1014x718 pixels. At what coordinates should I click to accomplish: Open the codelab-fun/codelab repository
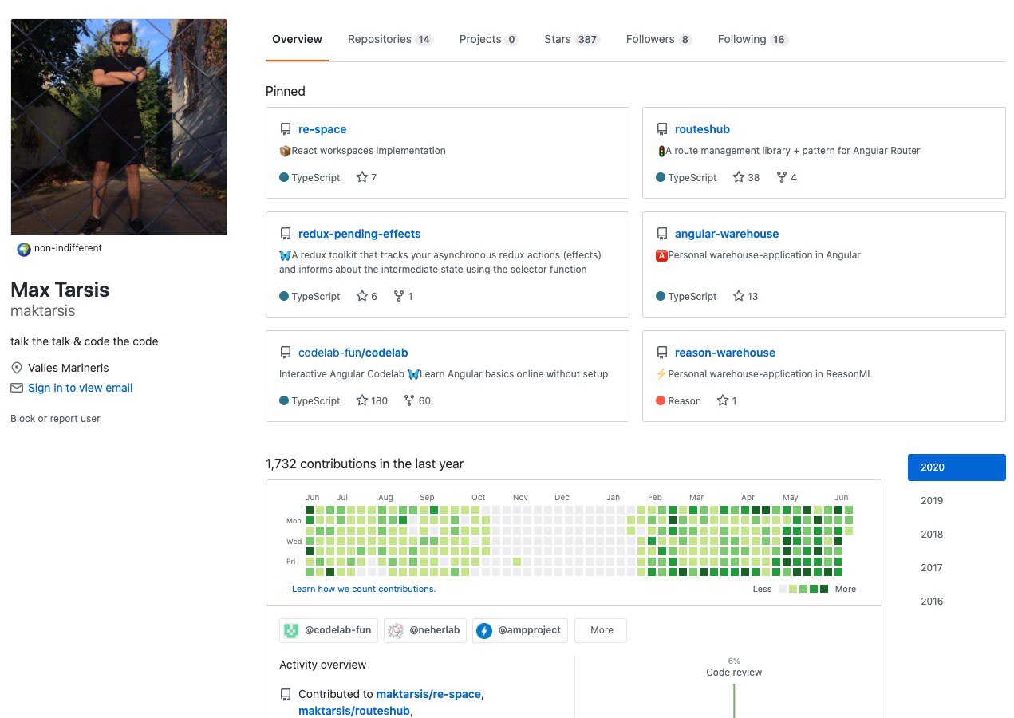353,353
